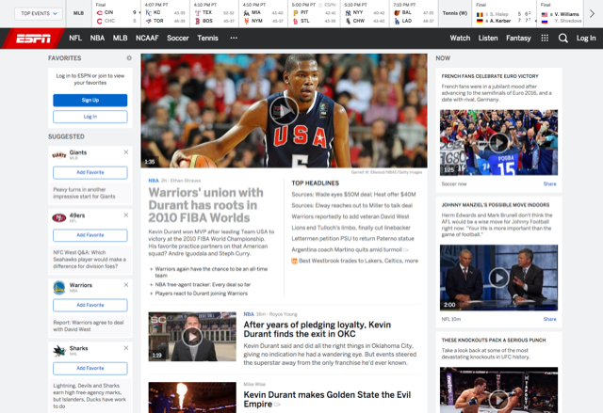Click the Log In button in Favorites
This screenshot has width=603, height=413.
coord(90,117)
